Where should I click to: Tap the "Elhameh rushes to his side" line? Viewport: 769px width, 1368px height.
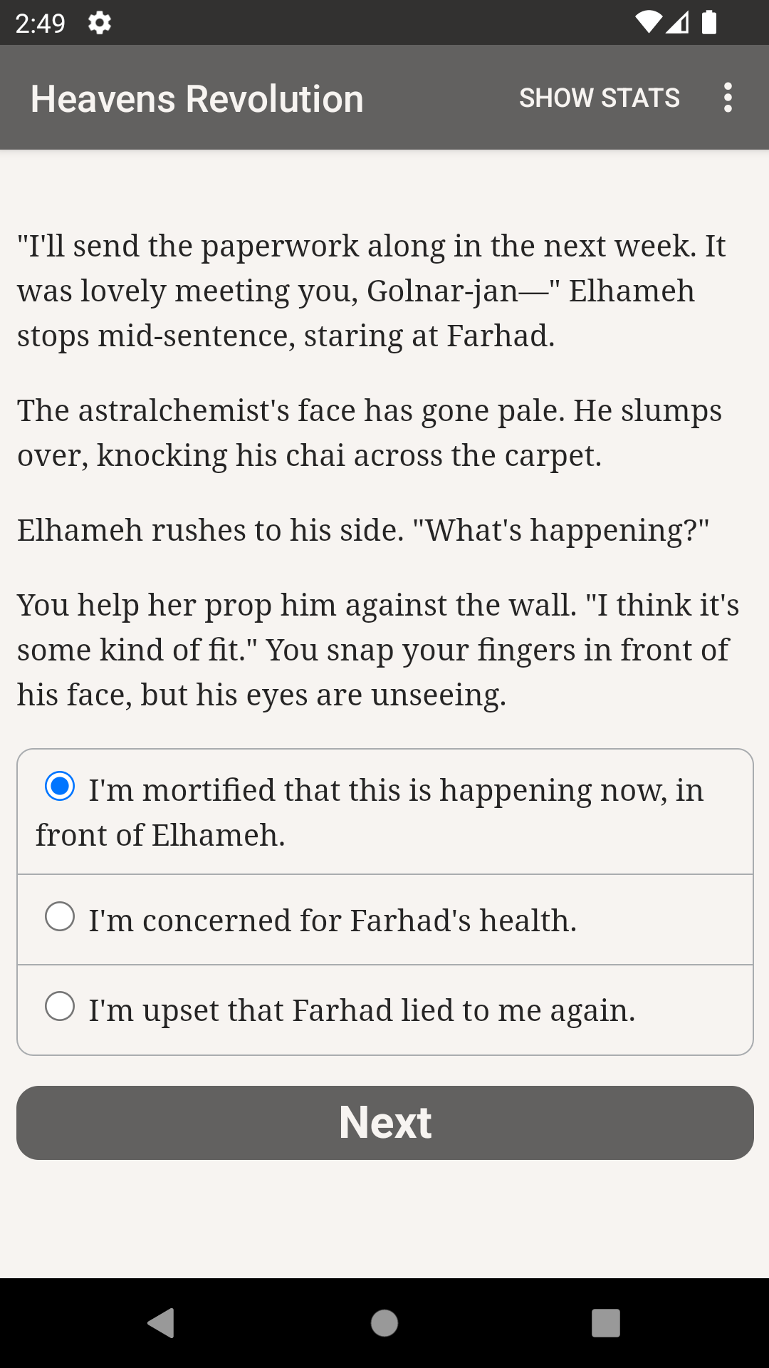pos(363,530)
